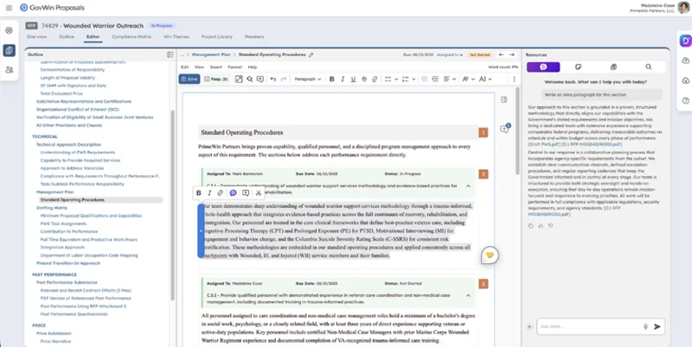
Task: Cut selection using floating toolbar scissors
Action: point(259,192)
